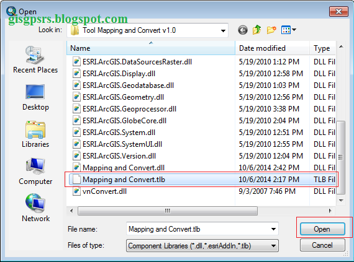Create a new folder icon
354x262 pixels.
point(271,30)
